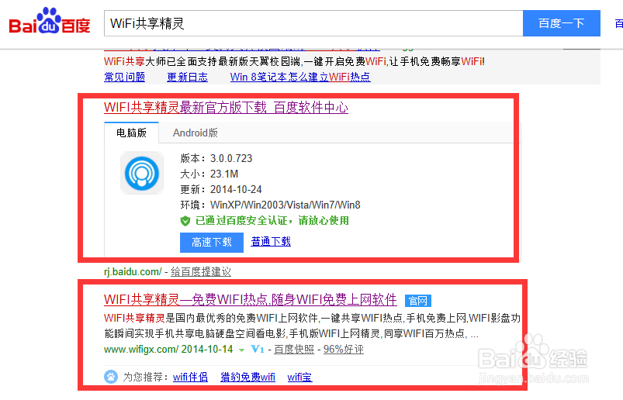Click the 高速下载 button
The width and height of the screenshot is (623, 400).
tap(211, 243)
